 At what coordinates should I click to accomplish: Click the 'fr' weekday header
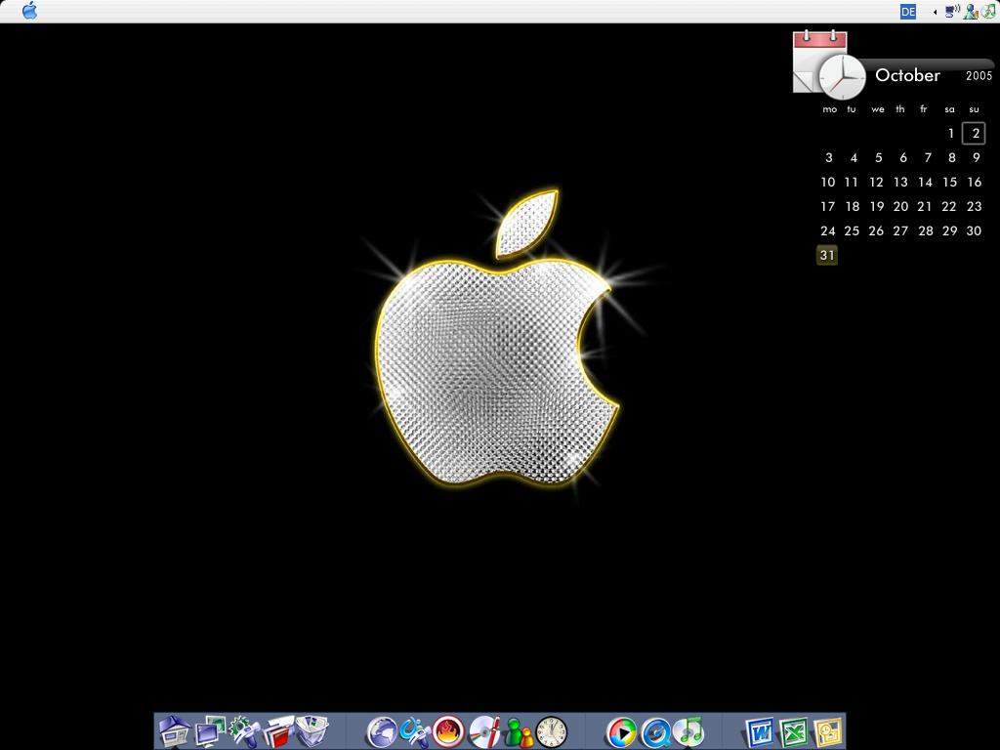[924, 109]
